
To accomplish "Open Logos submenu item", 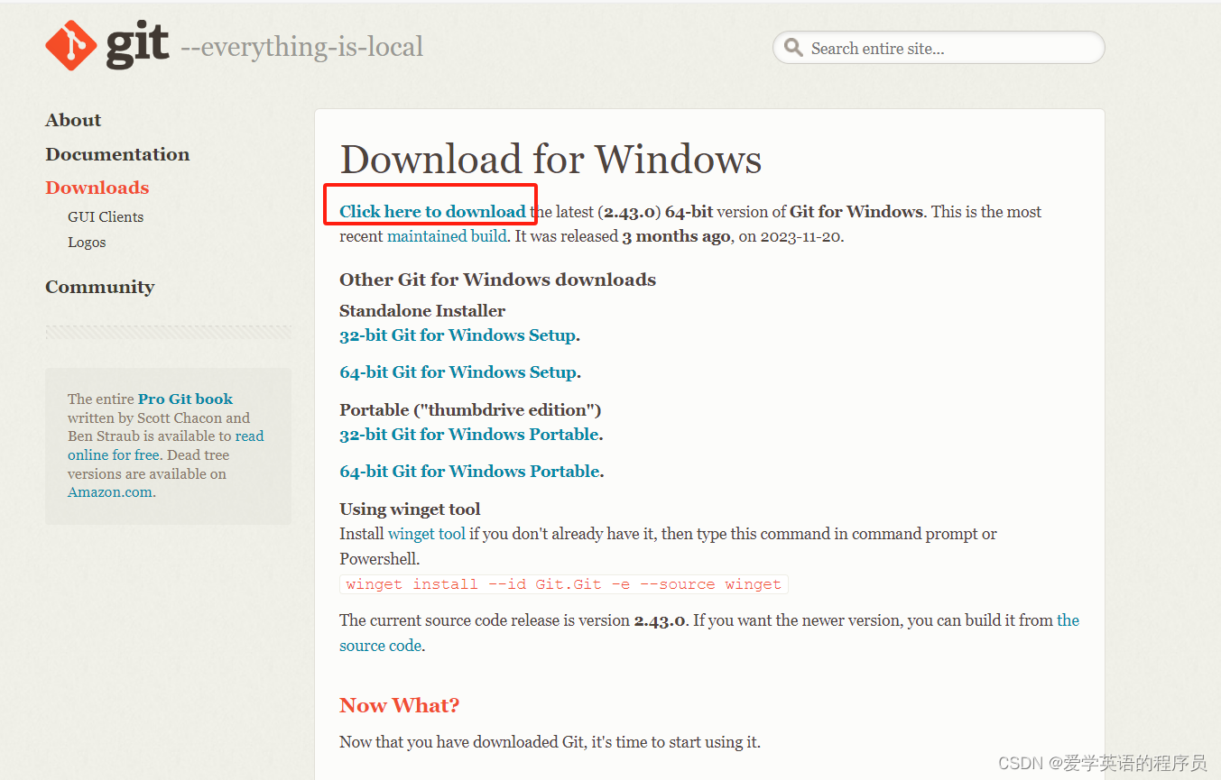I will pos(87,242).
